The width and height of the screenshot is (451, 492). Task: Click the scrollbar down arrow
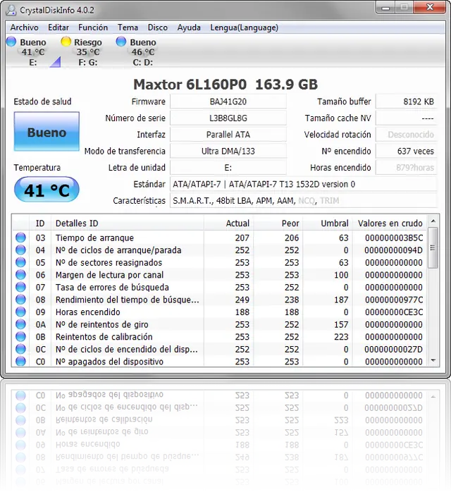(433, 360)
